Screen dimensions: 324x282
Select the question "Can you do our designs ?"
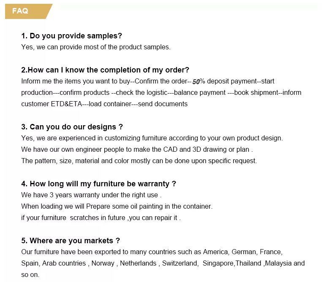72,127
